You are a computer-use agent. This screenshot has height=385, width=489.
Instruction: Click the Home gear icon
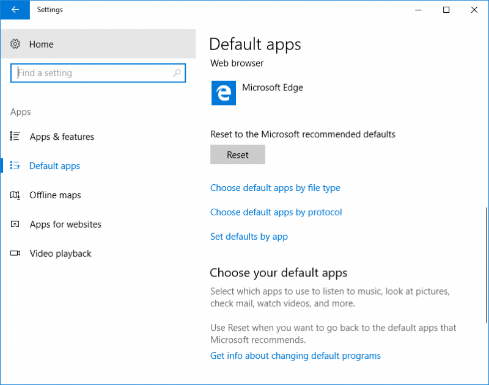click(15, 44)
